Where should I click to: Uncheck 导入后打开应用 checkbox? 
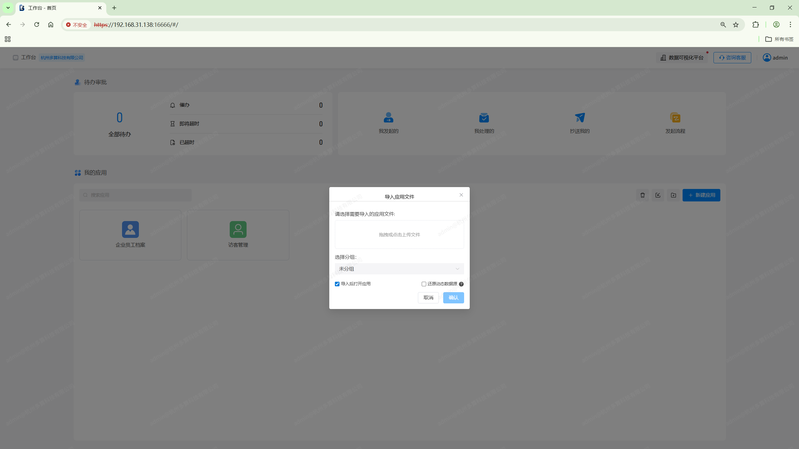click(x=337, y=284)
